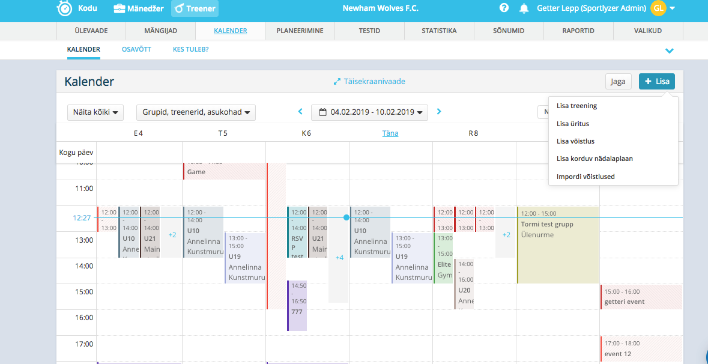Open the 777 event on Wednesday

pos(297,306)
